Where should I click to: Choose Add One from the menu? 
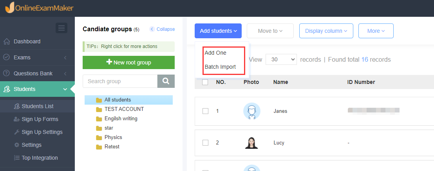click(215, 53)
